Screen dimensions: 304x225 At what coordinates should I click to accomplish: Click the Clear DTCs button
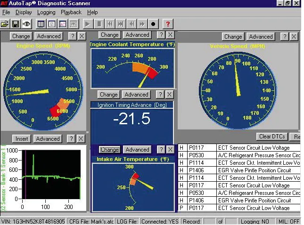point(272,137)
